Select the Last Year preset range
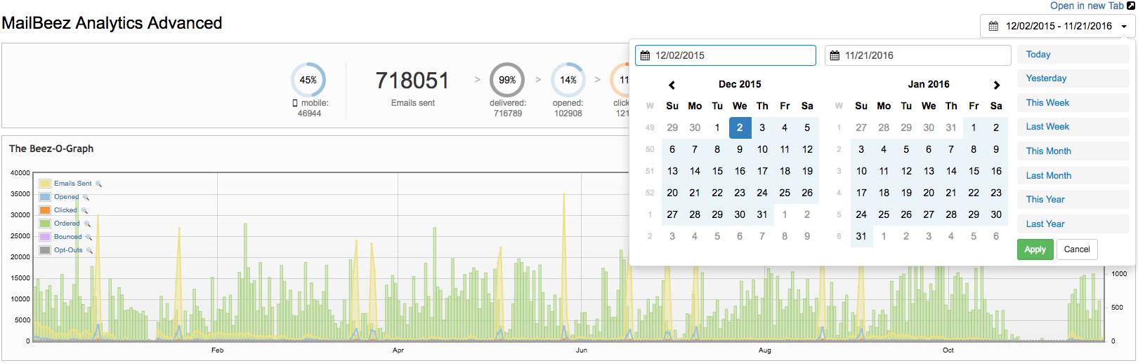 1073,224
